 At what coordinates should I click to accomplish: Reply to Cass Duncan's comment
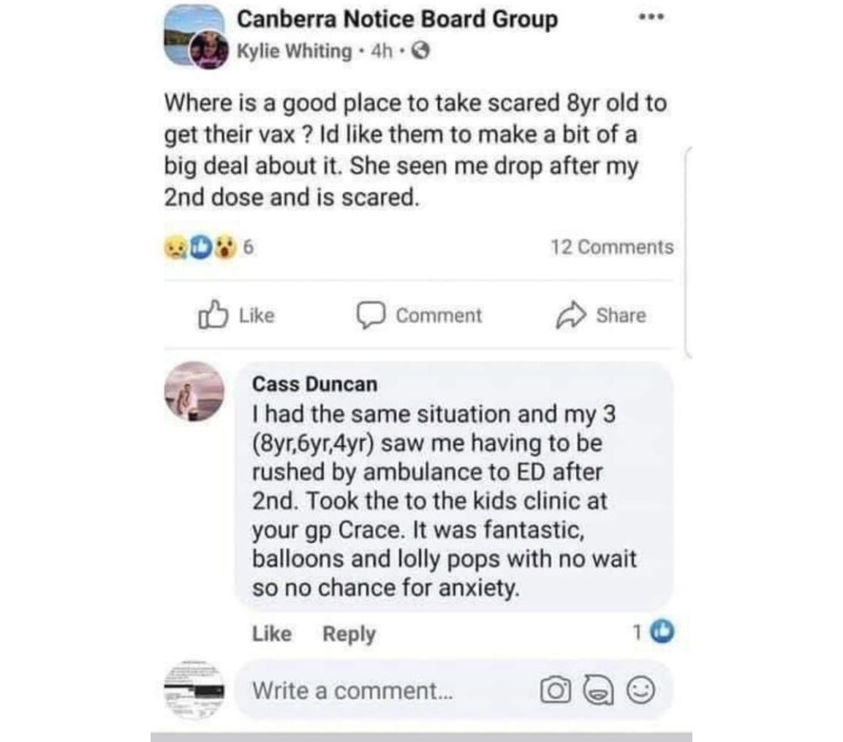click(x=349, y=634)
